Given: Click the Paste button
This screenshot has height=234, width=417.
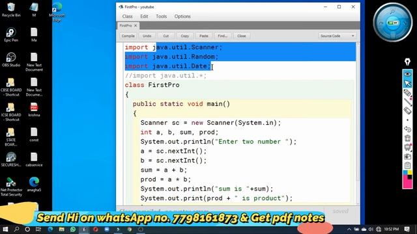Looking at the screenshot, I should [204, 36].
